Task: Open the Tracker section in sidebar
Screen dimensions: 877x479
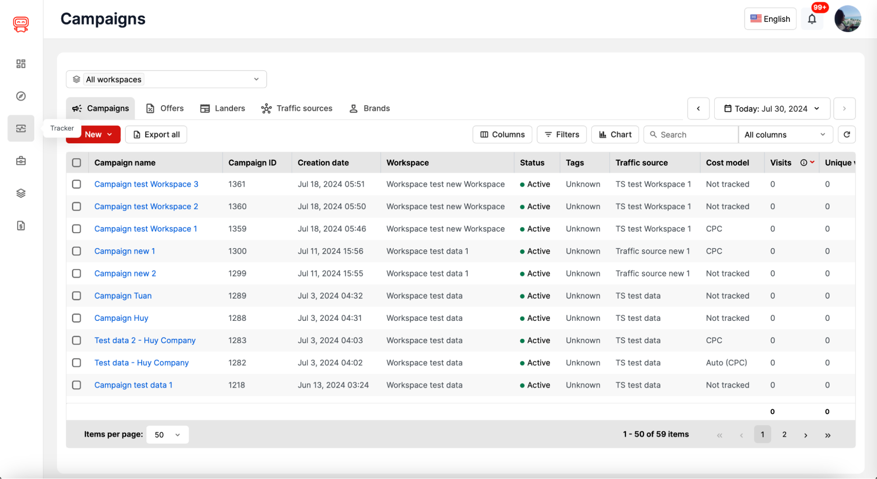Action: (20, 128)
